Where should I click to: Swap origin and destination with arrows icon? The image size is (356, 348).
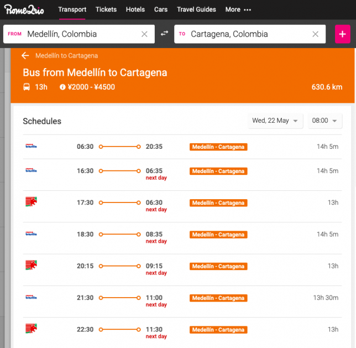(x=164, y=34)
